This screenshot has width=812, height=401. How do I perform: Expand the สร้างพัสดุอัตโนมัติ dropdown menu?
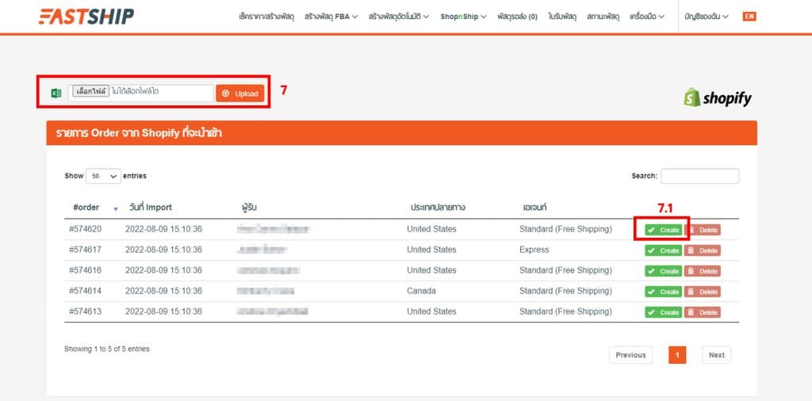[399, 17]
